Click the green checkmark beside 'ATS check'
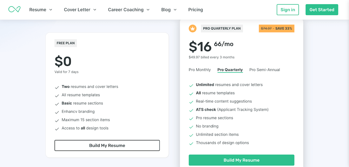The image size is (349, 167). tap(191, 111)
